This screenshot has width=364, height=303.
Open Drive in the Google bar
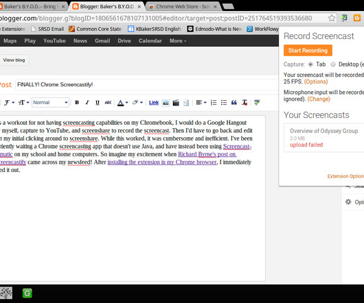coord(124,40)
